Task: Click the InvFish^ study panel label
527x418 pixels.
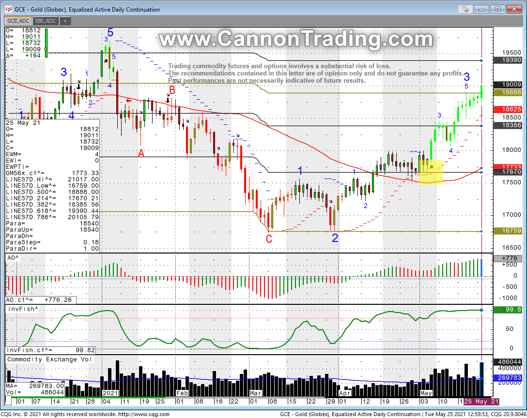Action: [x=21, y=308]
